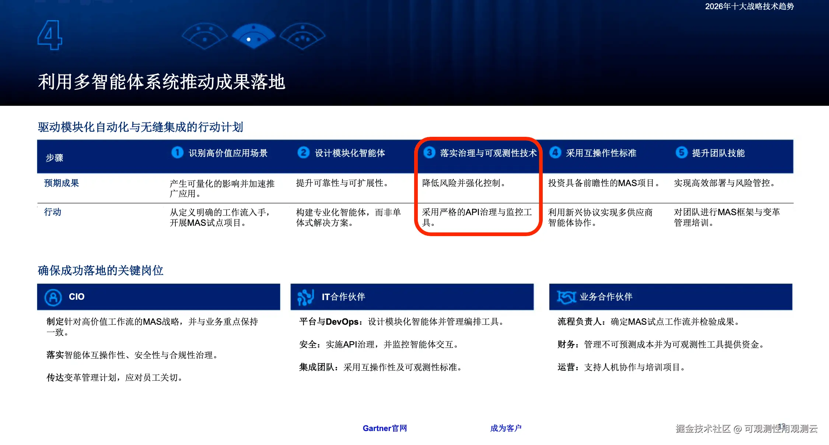
Task: Click the IT合作伙伴 icon
Action: (305, 297)
